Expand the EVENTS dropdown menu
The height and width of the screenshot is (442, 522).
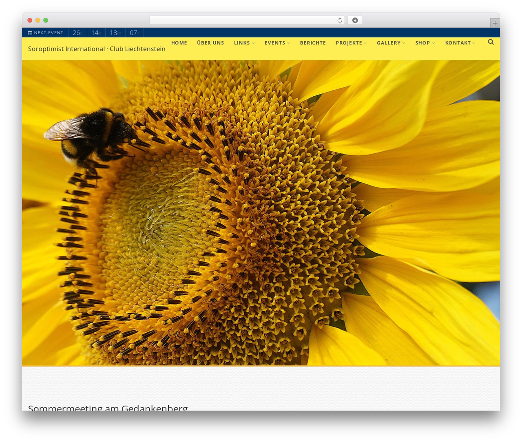click(x=277, y=43)
